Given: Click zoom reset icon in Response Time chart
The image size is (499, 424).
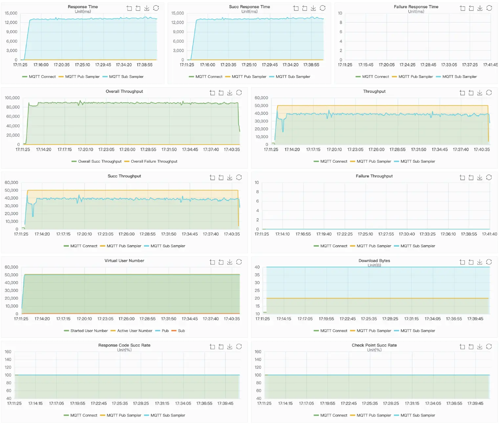Looking at the screenshot, I should 138,8.
